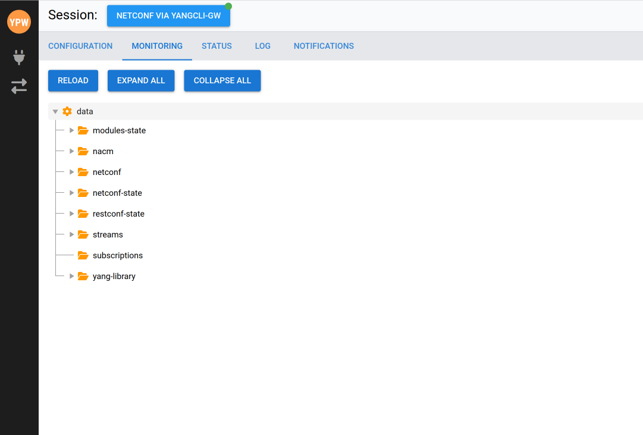The height and width of the screenshot is (435, 643).
Task: Click the nacm folder icon
Action: (83, 151)
